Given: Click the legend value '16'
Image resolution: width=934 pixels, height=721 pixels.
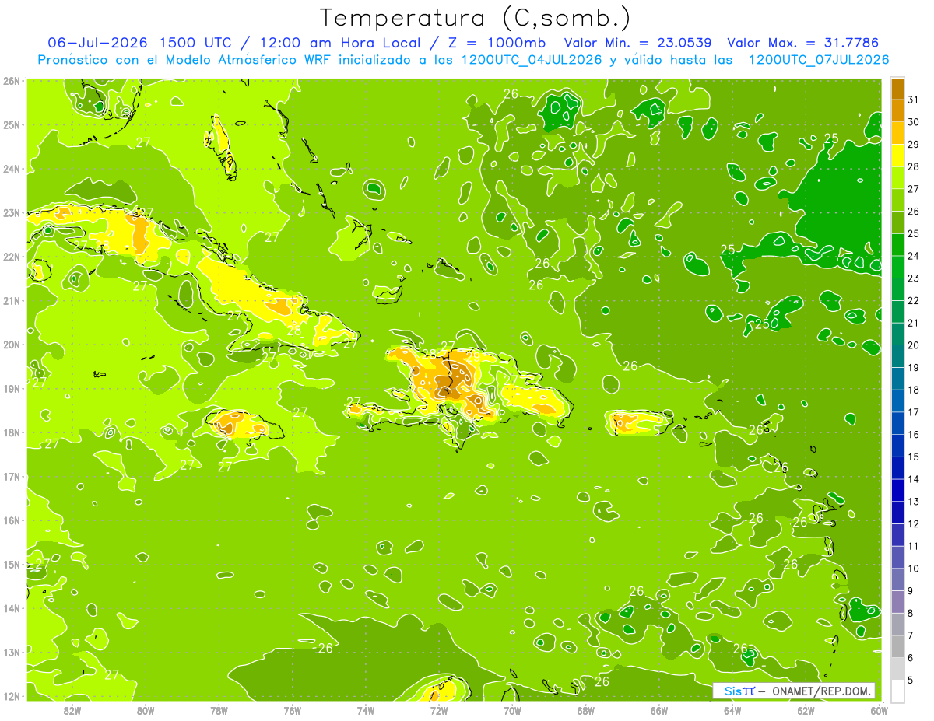Looking at the screenshot, I should pos(914,434).
